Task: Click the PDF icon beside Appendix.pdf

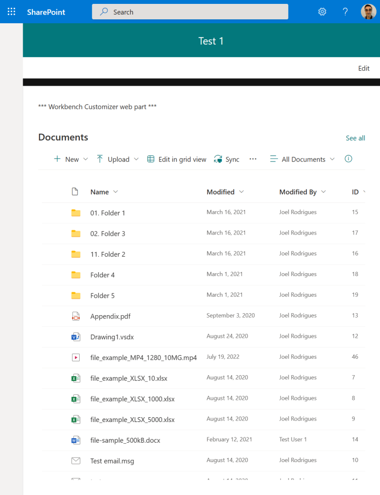Action: (x=75, y=316)
